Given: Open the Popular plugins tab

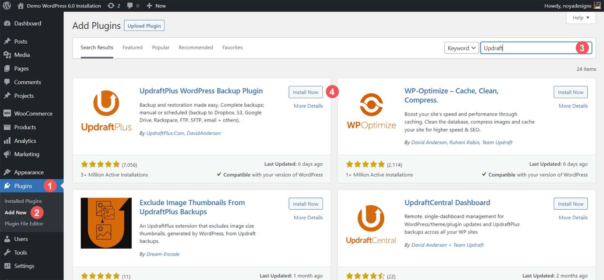Looking at the screenshot, I should point(160,47).
